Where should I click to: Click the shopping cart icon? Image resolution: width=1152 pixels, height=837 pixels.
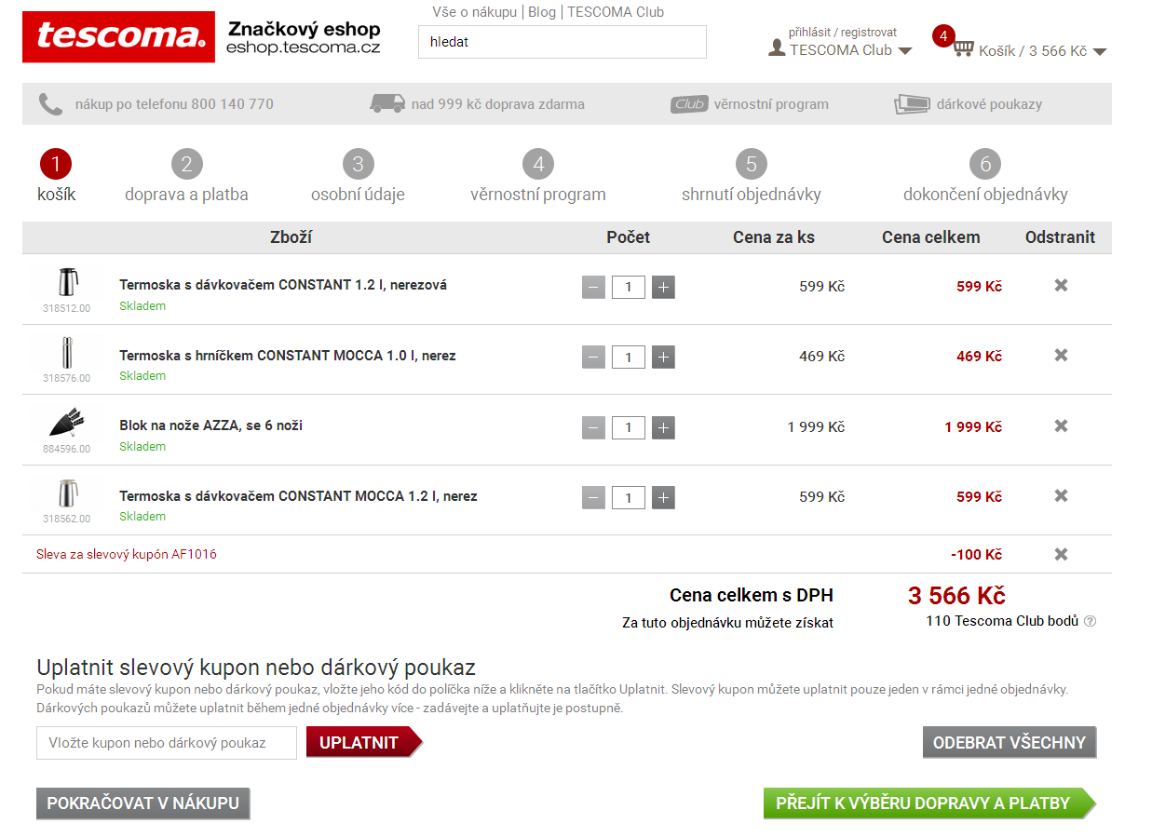click(x=963, y=47)
